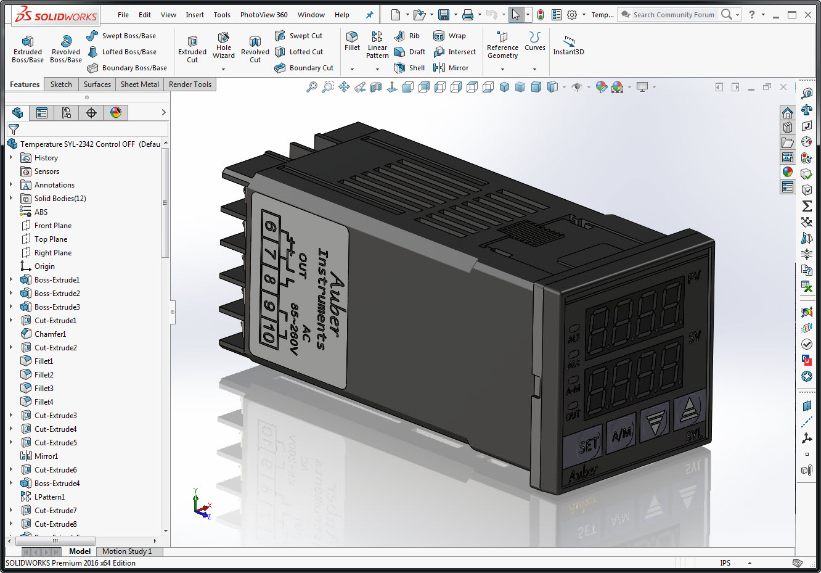Switch to the Sheet Metal tab

pyautogui.click(x=139, y=85)
